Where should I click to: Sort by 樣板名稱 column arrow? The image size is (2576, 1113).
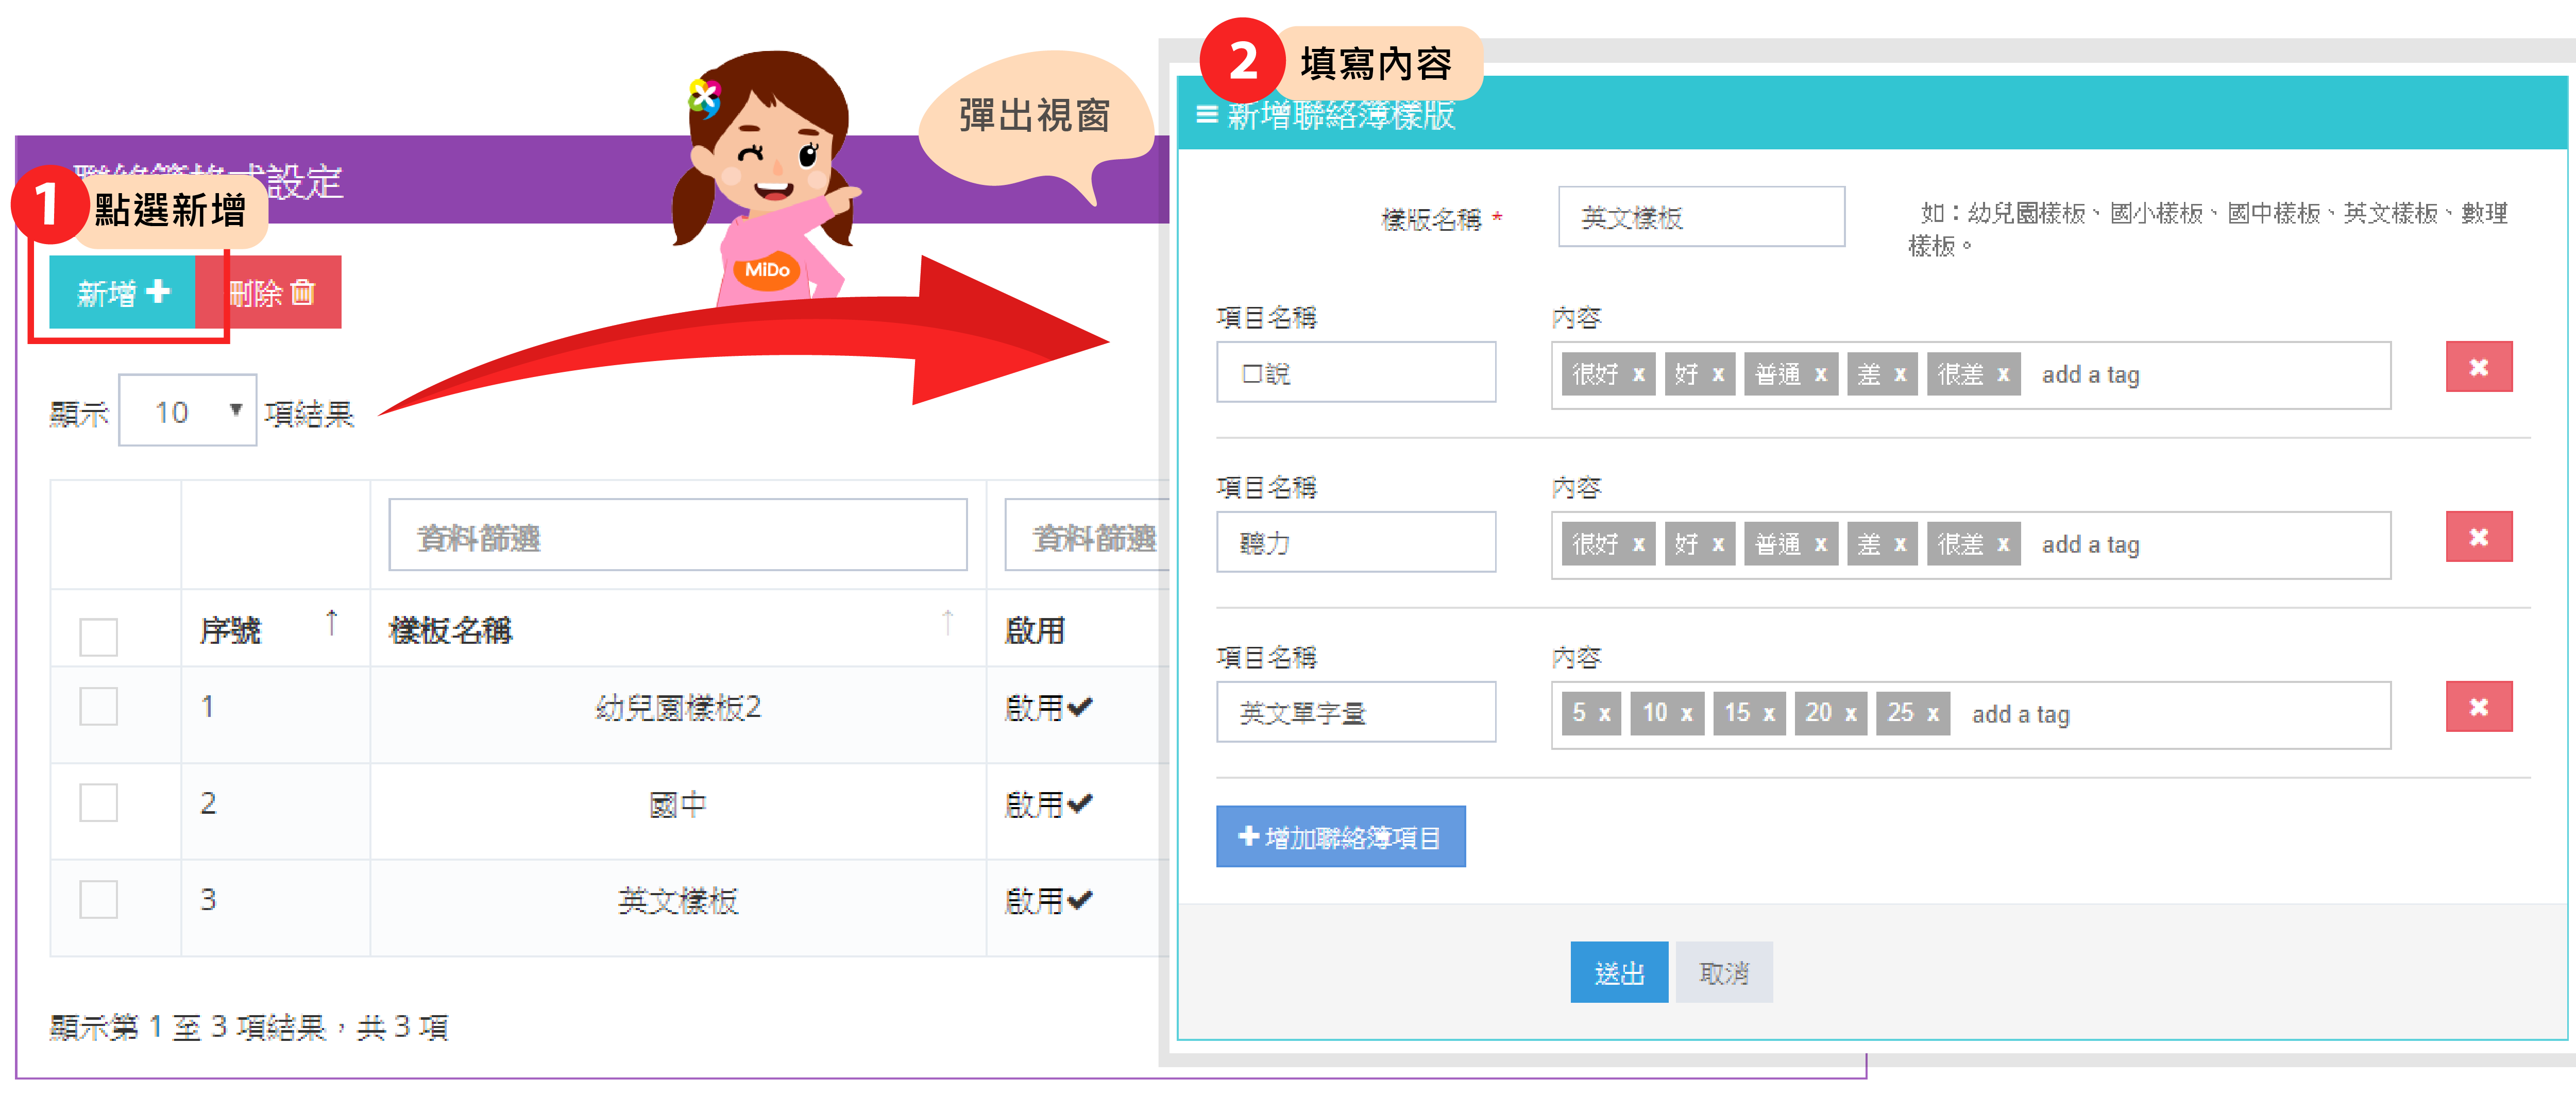[x=947, y=622]
